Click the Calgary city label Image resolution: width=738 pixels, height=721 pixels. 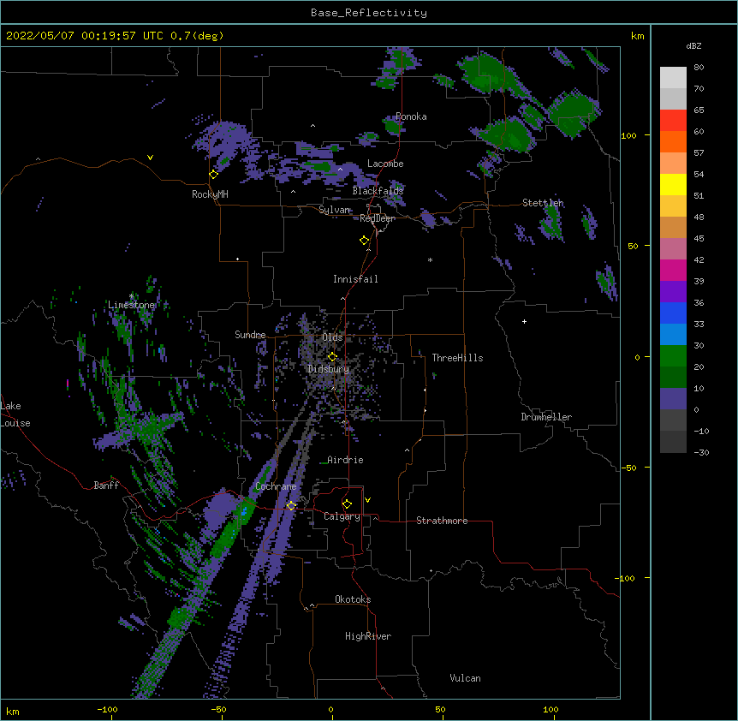click(x=342, y=516)
